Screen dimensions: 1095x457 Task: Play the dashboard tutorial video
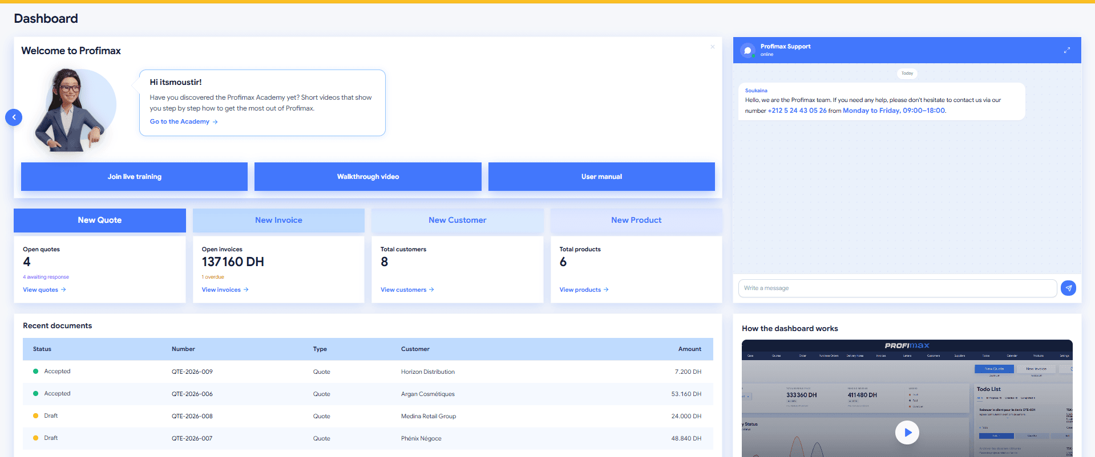coord(907,432)
